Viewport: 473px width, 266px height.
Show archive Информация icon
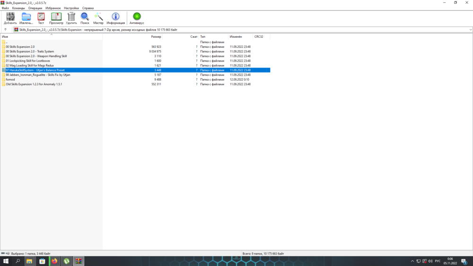[115, 18]
